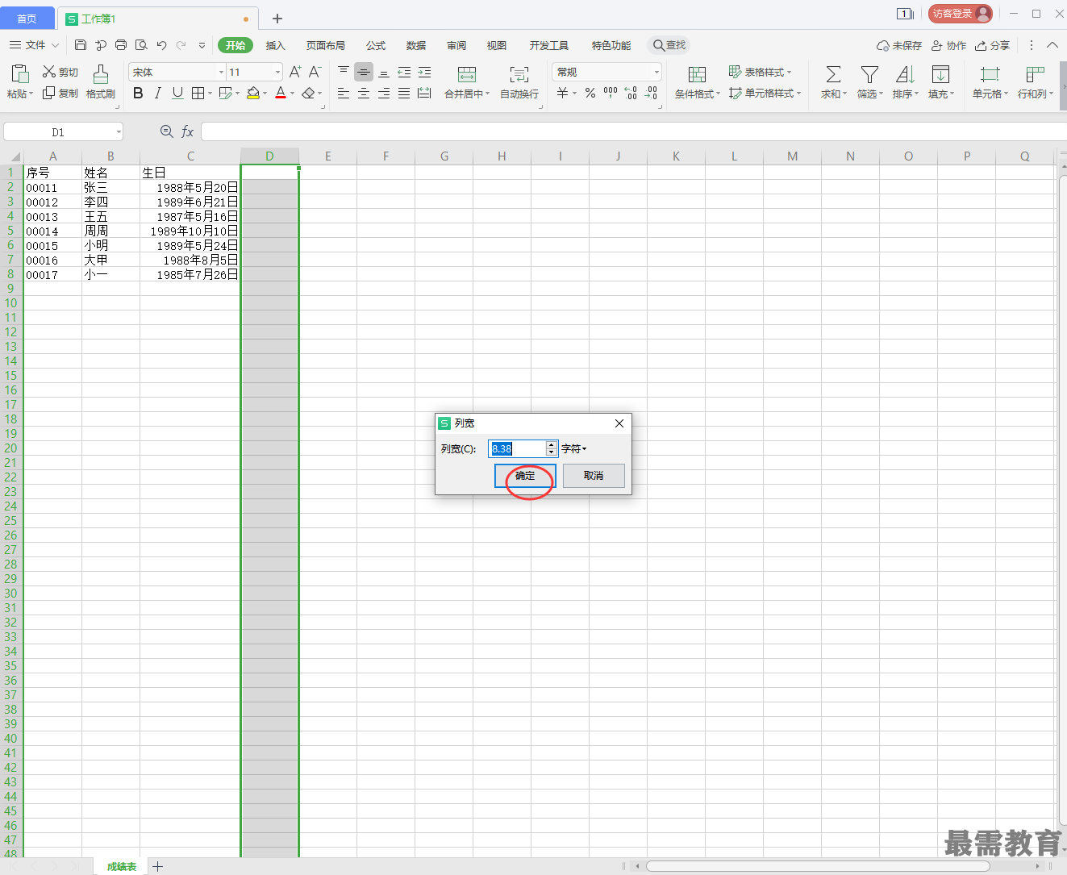The width and height of the screenshot is (1067, 875).
Task: Toggle Bold formatting
Action: click(x=138, y=94)
